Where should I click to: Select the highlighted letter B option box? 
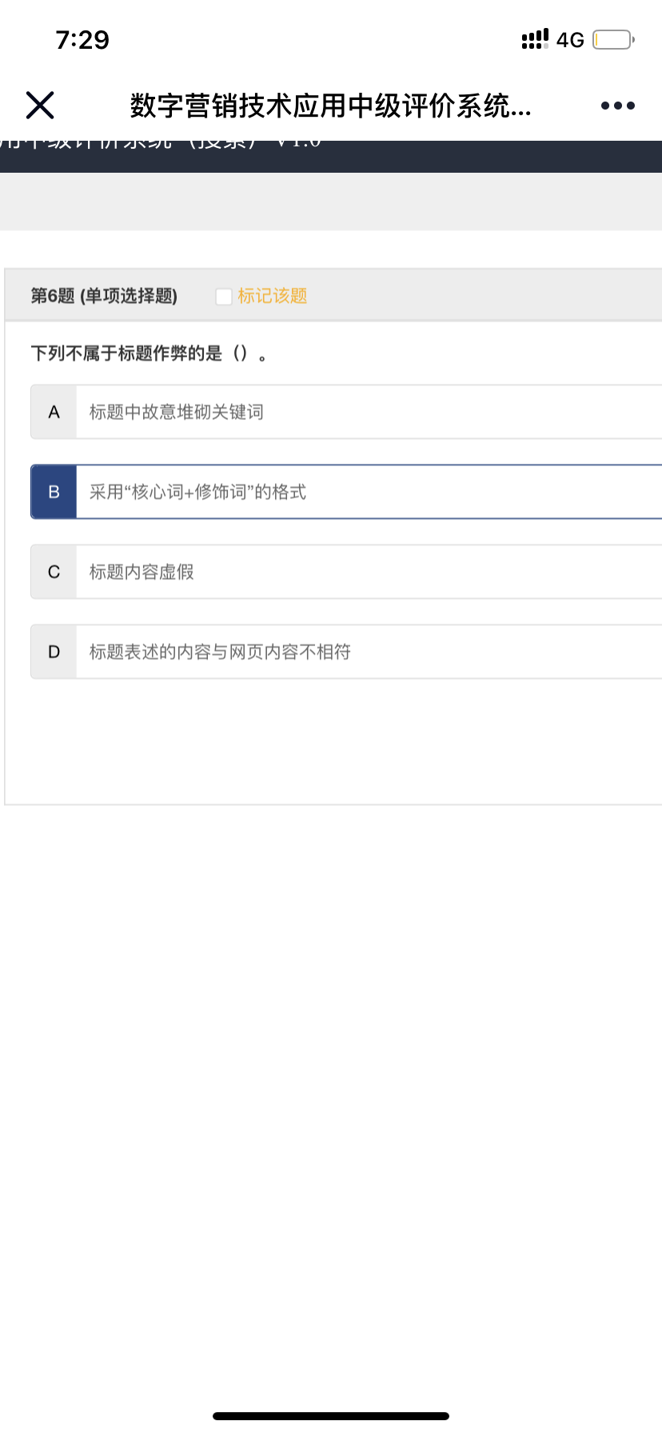[x=54, y=492]
